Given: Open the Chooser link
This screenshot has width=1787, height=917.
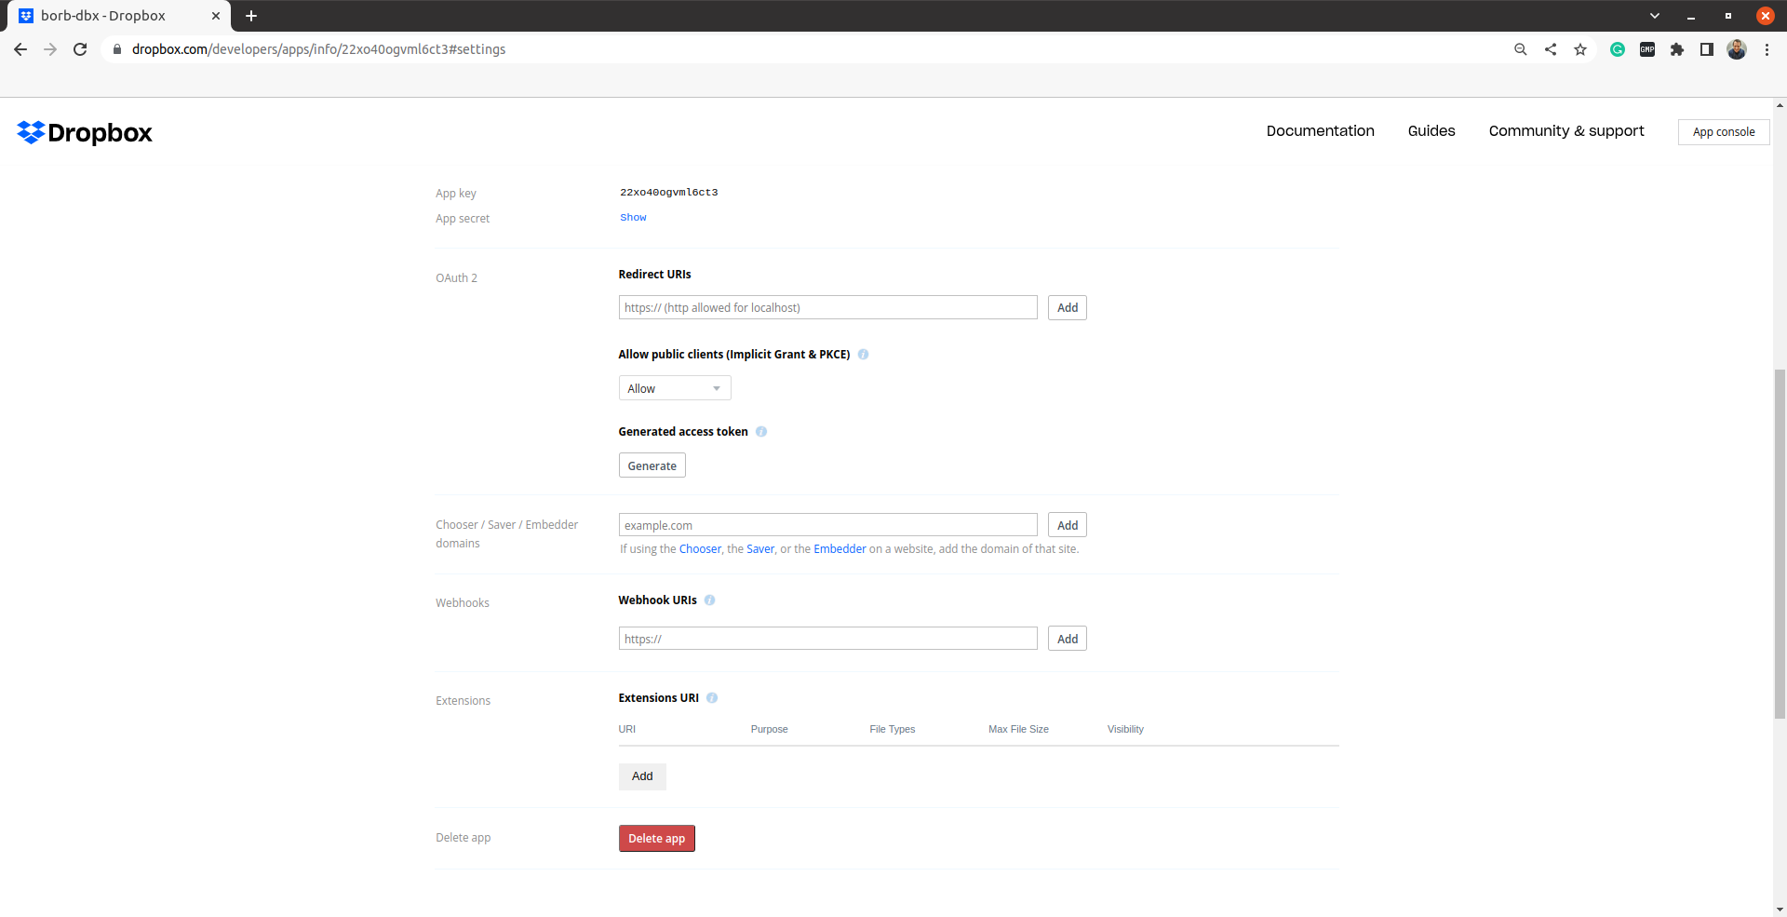Looking at the screenshot, I should tap(700, 549).
